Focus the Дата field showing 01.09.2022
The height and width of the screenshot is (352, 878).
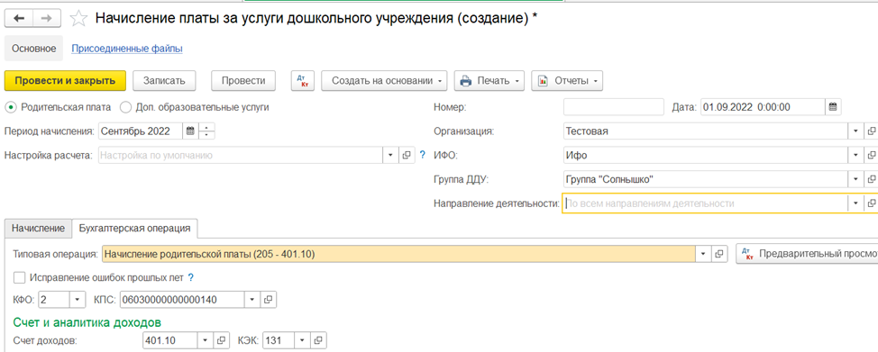(763, 107)
